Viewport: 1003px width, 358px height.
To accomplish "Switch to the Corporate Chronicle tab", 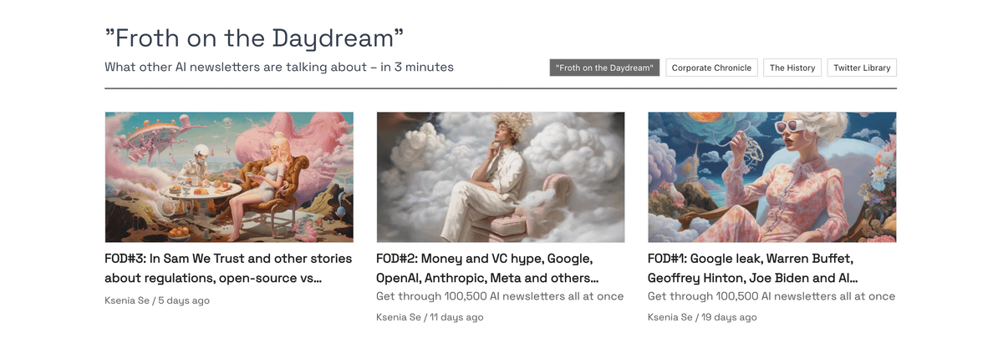I will point(711,68).
